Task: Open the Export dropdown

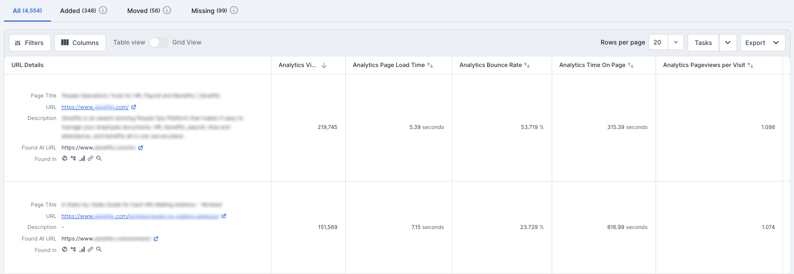Action: (763, 42)
